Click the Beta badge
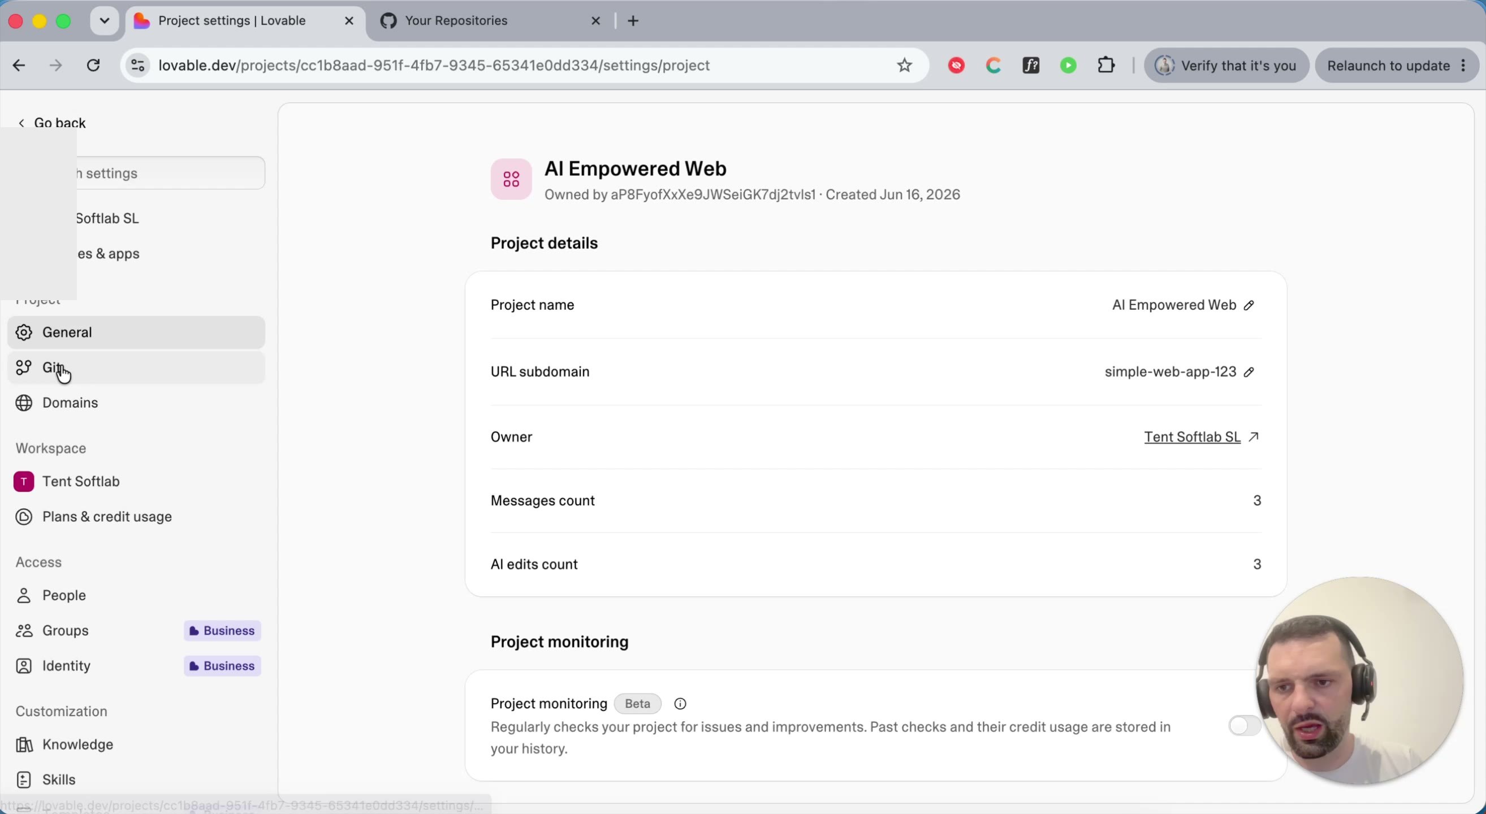The height and width of the screenshot is (814, 1486). [x=637, y=704]
